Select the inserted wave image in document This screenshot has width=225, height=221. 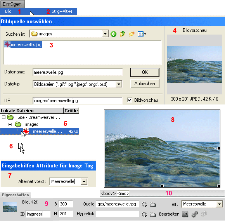pyautogui.click(x=162, y=149)
